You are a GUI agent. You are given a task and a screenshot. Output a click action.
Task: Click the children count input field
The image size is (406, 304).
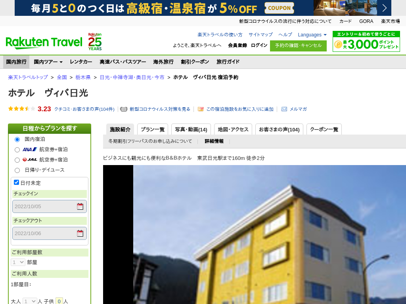click(59, 301)
